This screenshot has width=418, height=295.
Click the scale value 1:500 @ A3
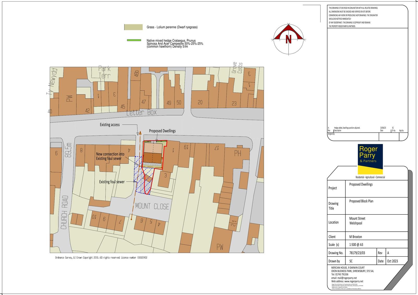point(356,245)
